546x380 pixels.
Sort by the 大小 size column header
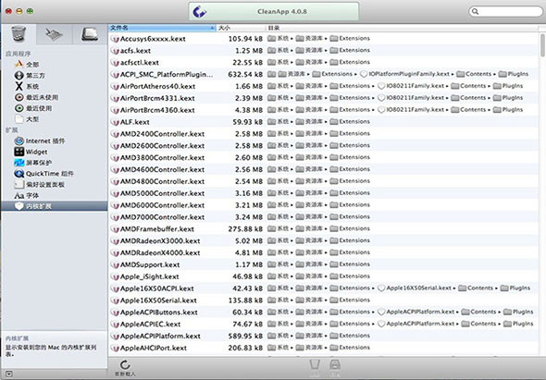241,28
